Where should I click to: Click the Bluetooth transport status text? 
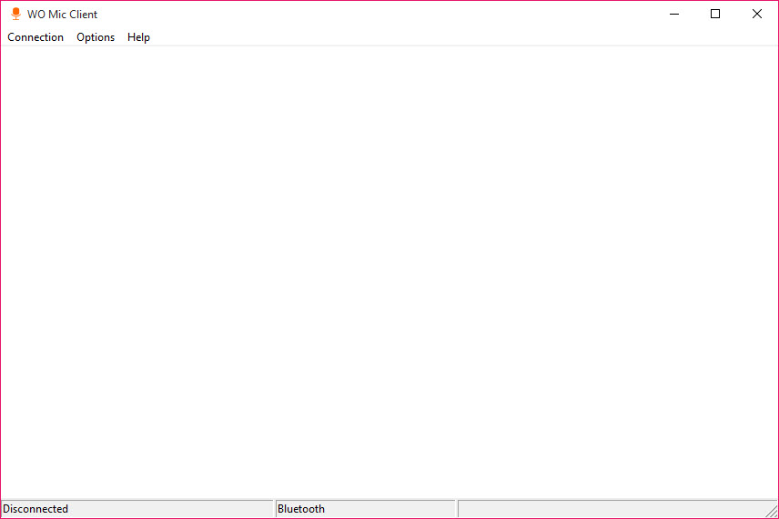(x=301, y=509)
